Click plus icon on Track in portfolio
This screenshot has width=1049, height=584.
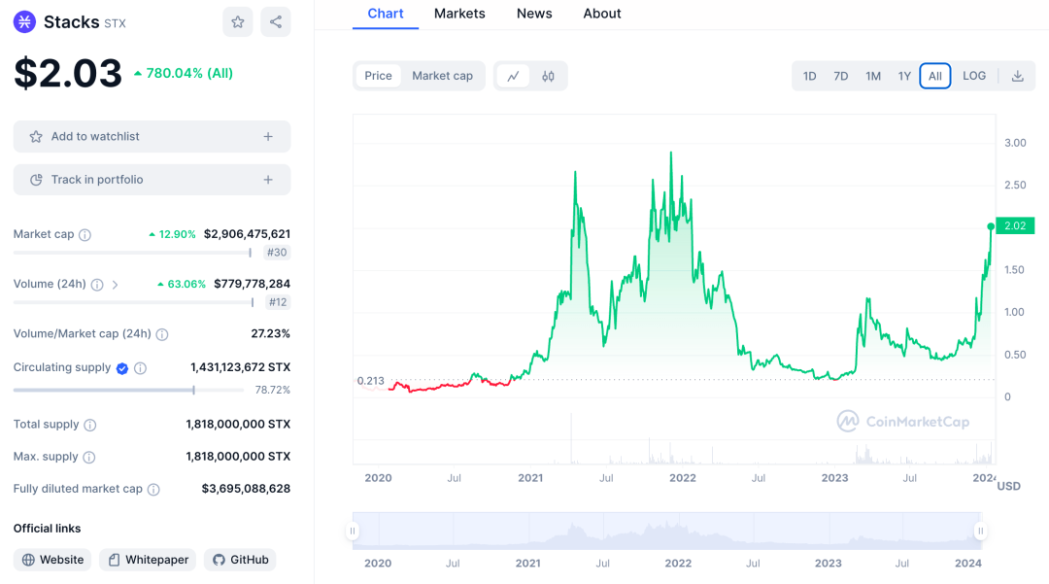tap(268, 180)
